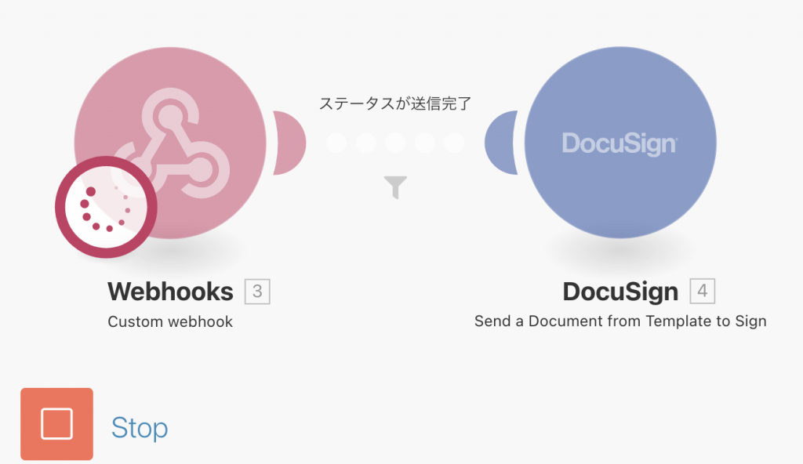Click the dotted route between modules
The width and height of the screenshot is (803, 464).
tap(395, 143)
